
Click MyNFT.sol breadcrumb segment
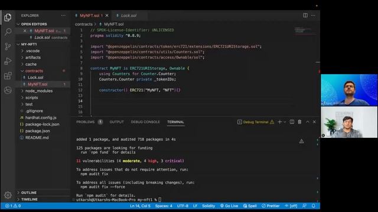click(113, 24)
